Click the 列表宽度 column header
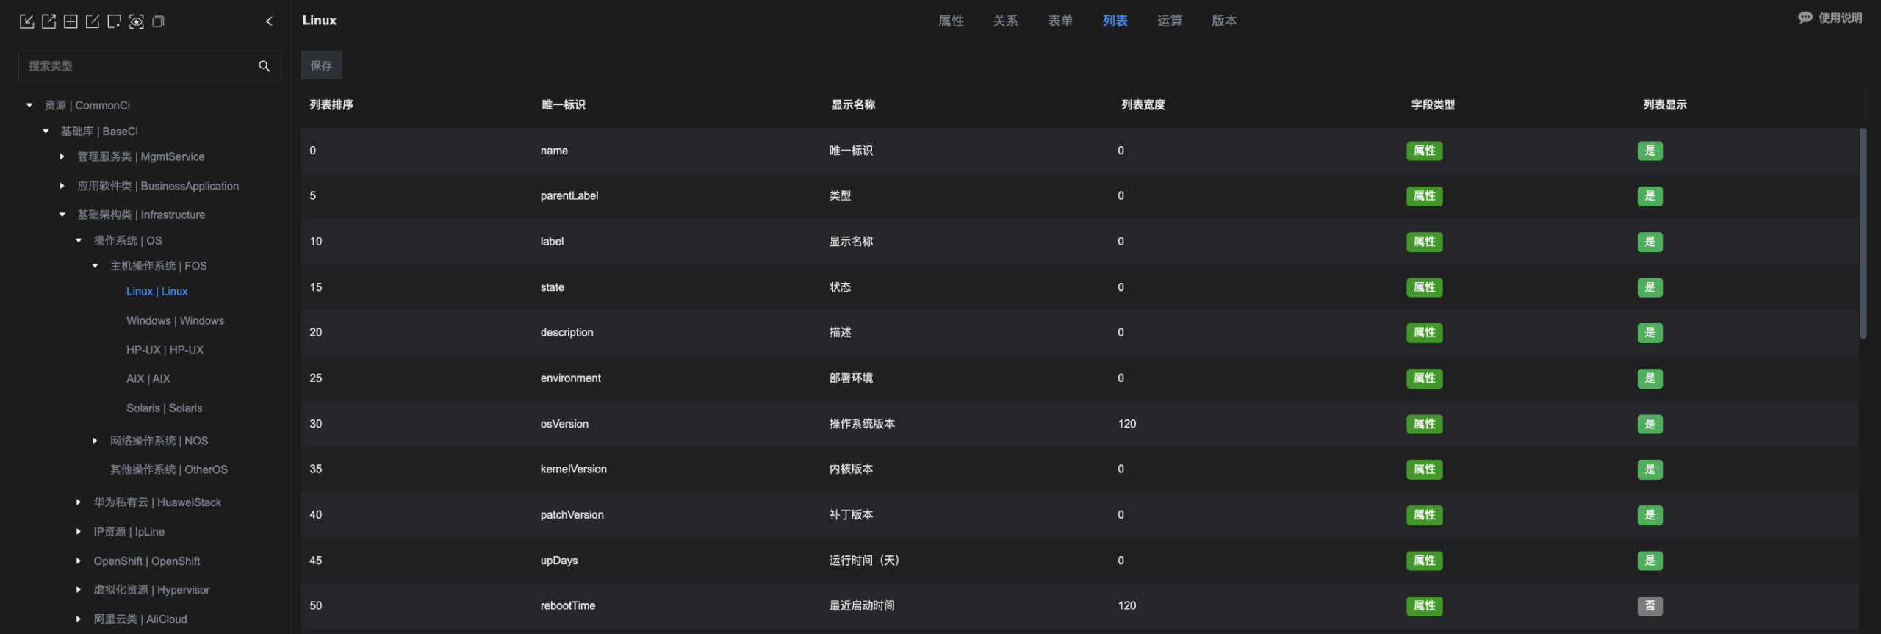This screenshot has width=1881, height=634. coord(1143,105)
